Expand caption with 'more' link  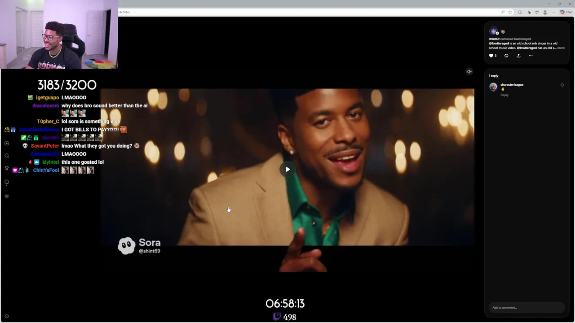click(x=561, y=48)
